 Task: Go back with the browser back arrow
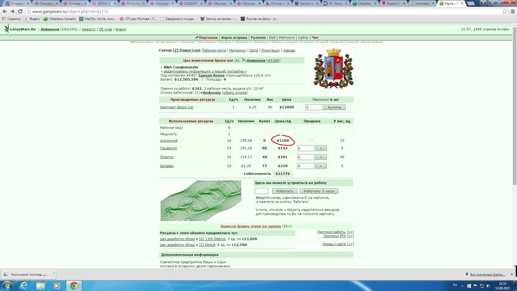[x=4, y=11]
